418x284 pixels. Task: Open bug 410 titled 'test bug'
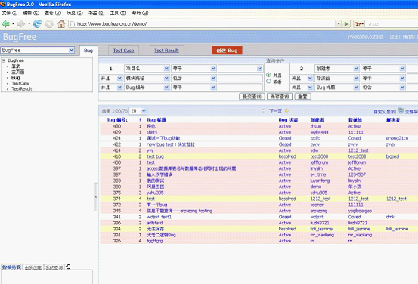(155, 156)
